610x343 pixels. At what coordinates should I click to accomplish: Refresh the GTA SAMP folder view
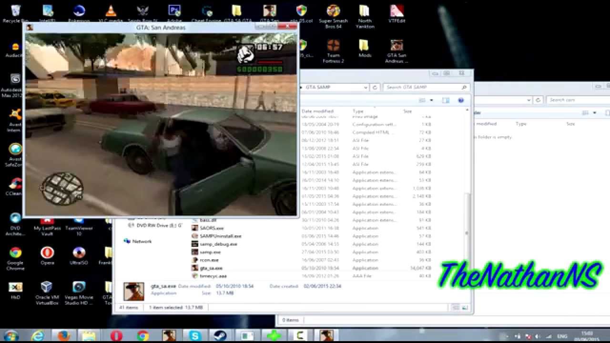pos(375,87)
